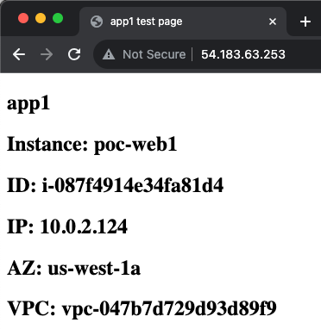The image size is (321, 329).
Task: Click the red close window button
Action: tap(23, 18)
